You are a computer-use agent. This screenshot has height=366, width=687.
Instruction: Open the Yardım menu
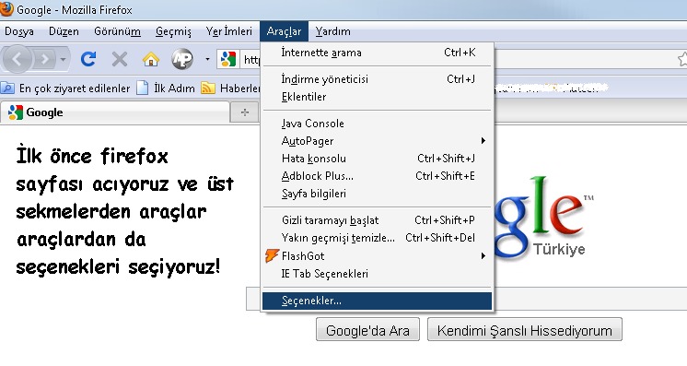[333, 31]
